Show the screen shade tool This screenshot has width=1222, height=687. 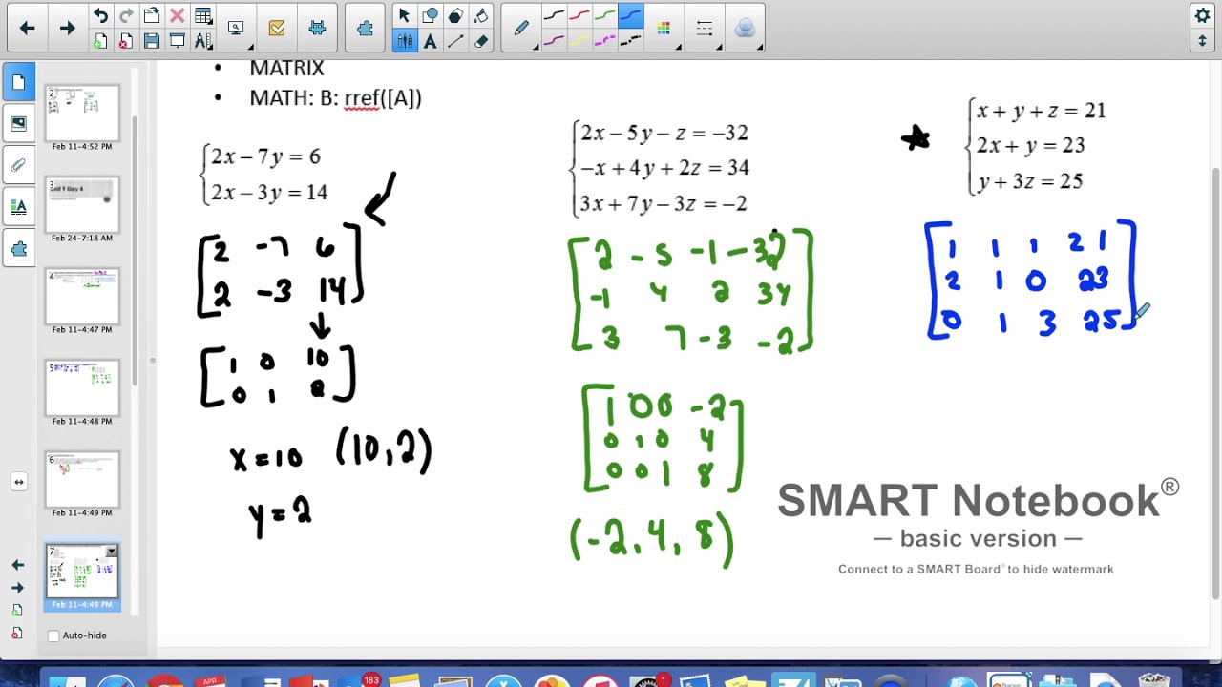point(178,41)
